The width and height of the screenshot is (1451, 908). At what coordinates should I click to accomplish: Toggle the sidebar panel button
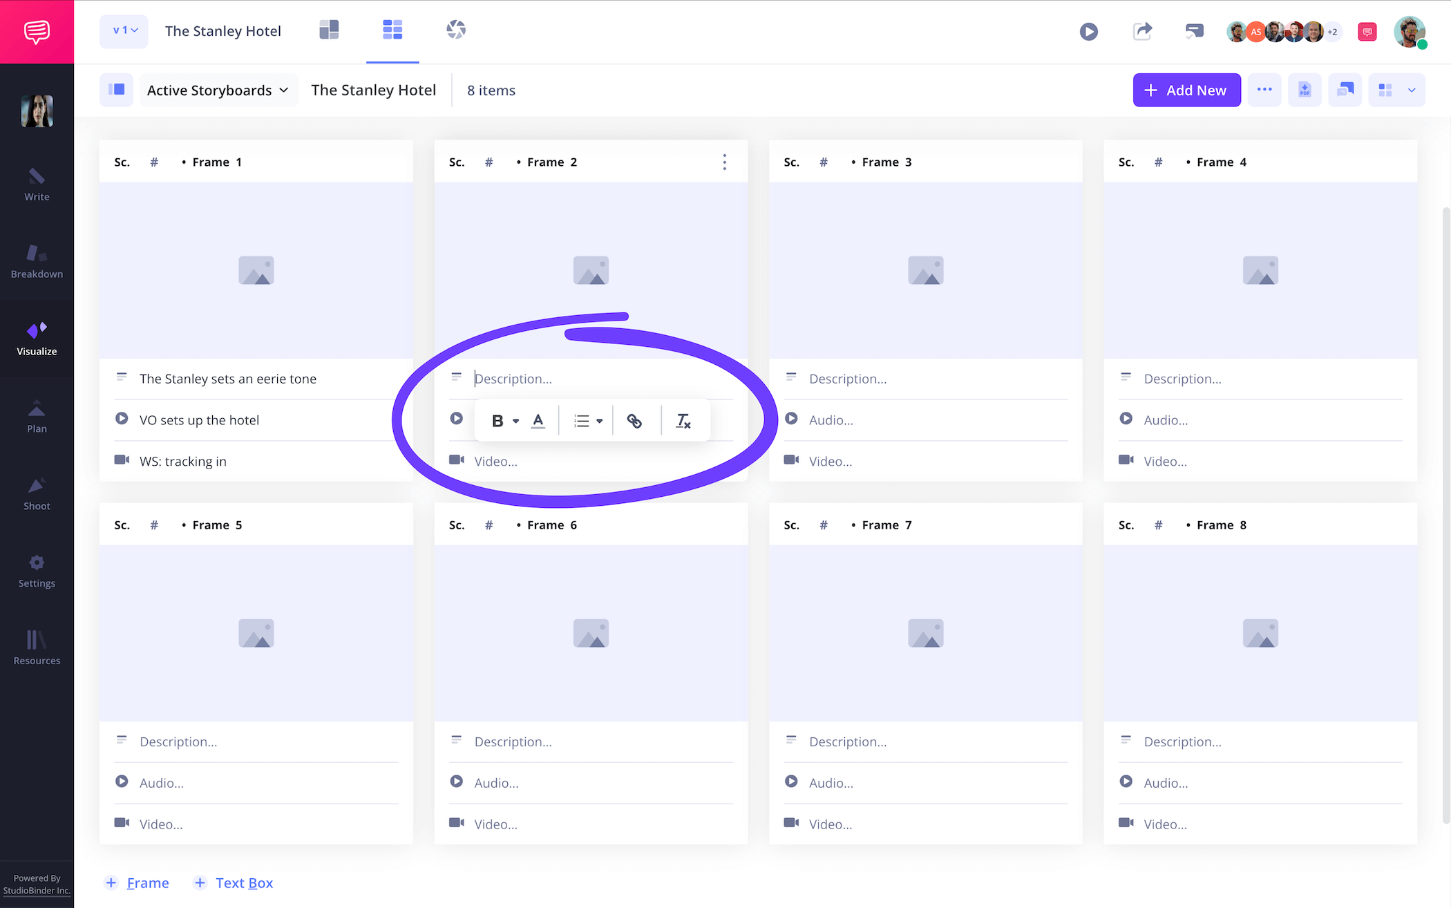tap(116, 91)
